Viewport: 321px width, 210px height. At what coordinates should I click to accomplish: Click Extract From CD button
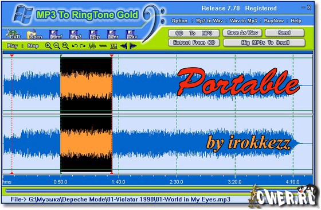194,42
